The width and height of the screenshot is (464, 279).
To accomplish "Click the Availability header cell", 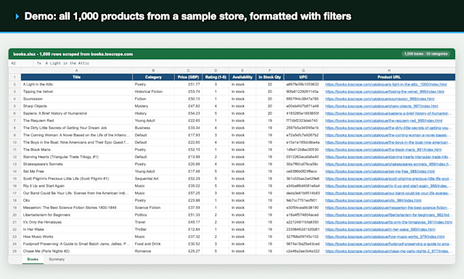I will pos(242,77).
